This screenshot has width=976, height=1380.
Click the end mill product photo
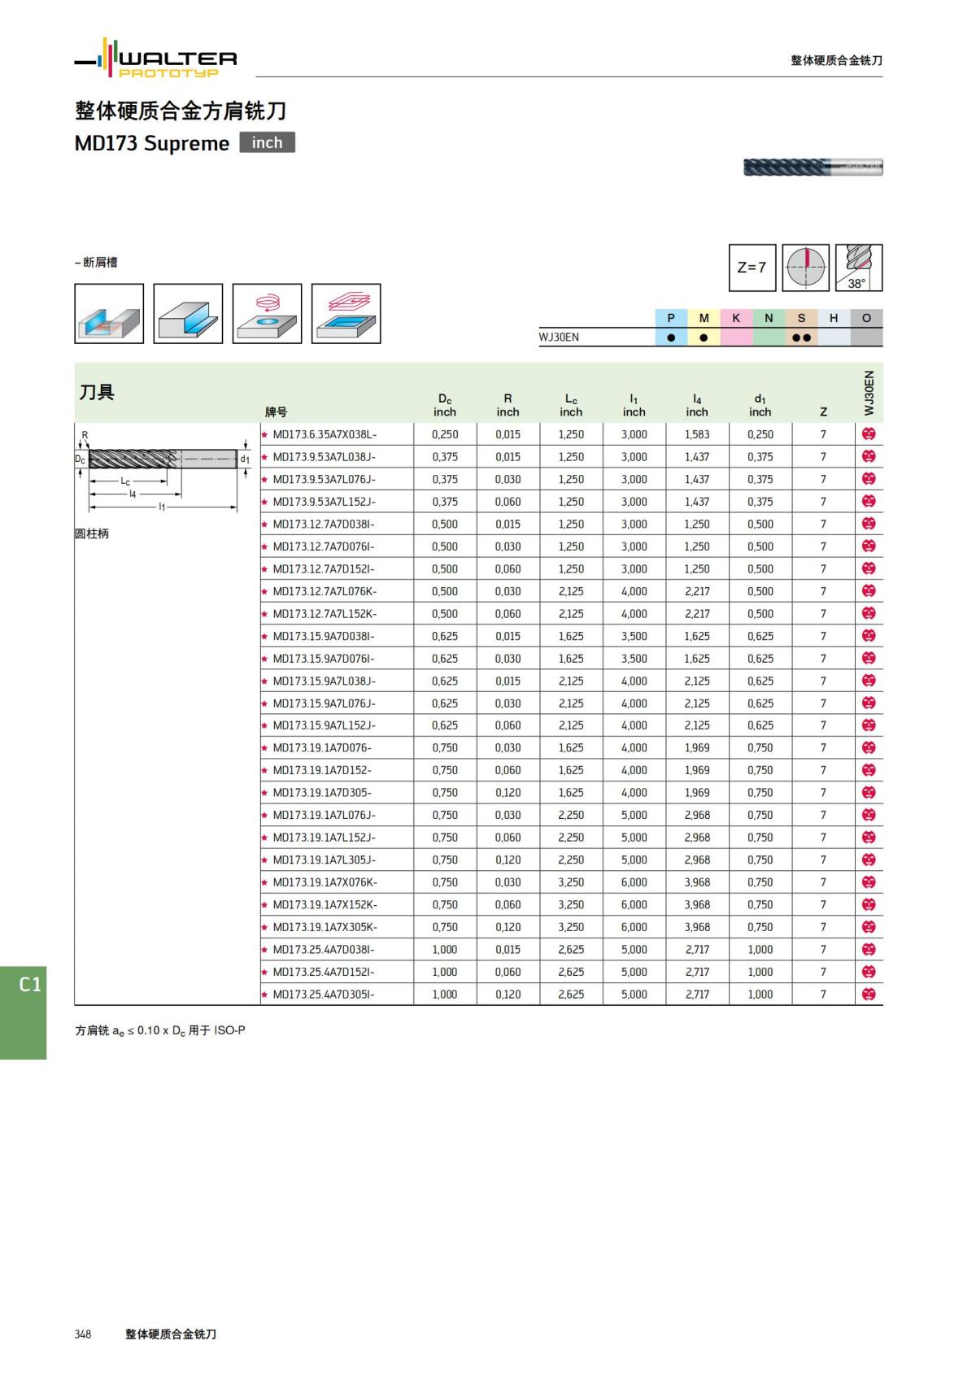813,168
